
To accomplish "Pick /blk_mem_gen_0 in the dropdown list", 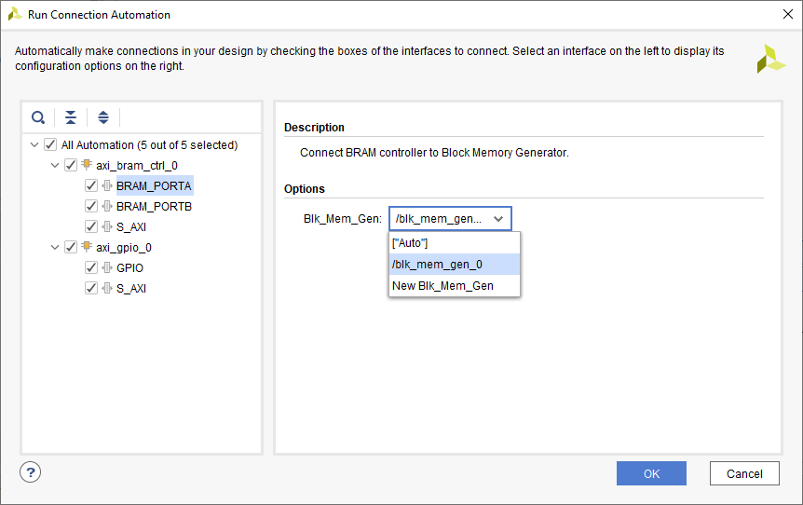I will [x=437, y=265].
